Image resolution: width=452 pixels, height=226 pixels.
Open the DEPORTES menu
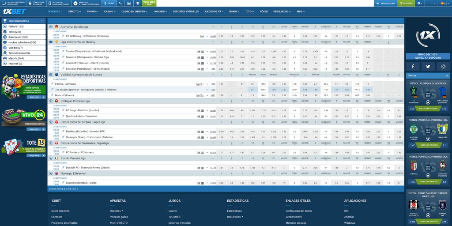55,11
